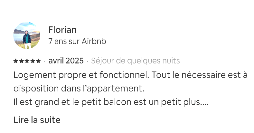Viewport: 254px width, 133px height.
Task: Click the 7 ans sur Airbnb text
Action: (77, 41)
